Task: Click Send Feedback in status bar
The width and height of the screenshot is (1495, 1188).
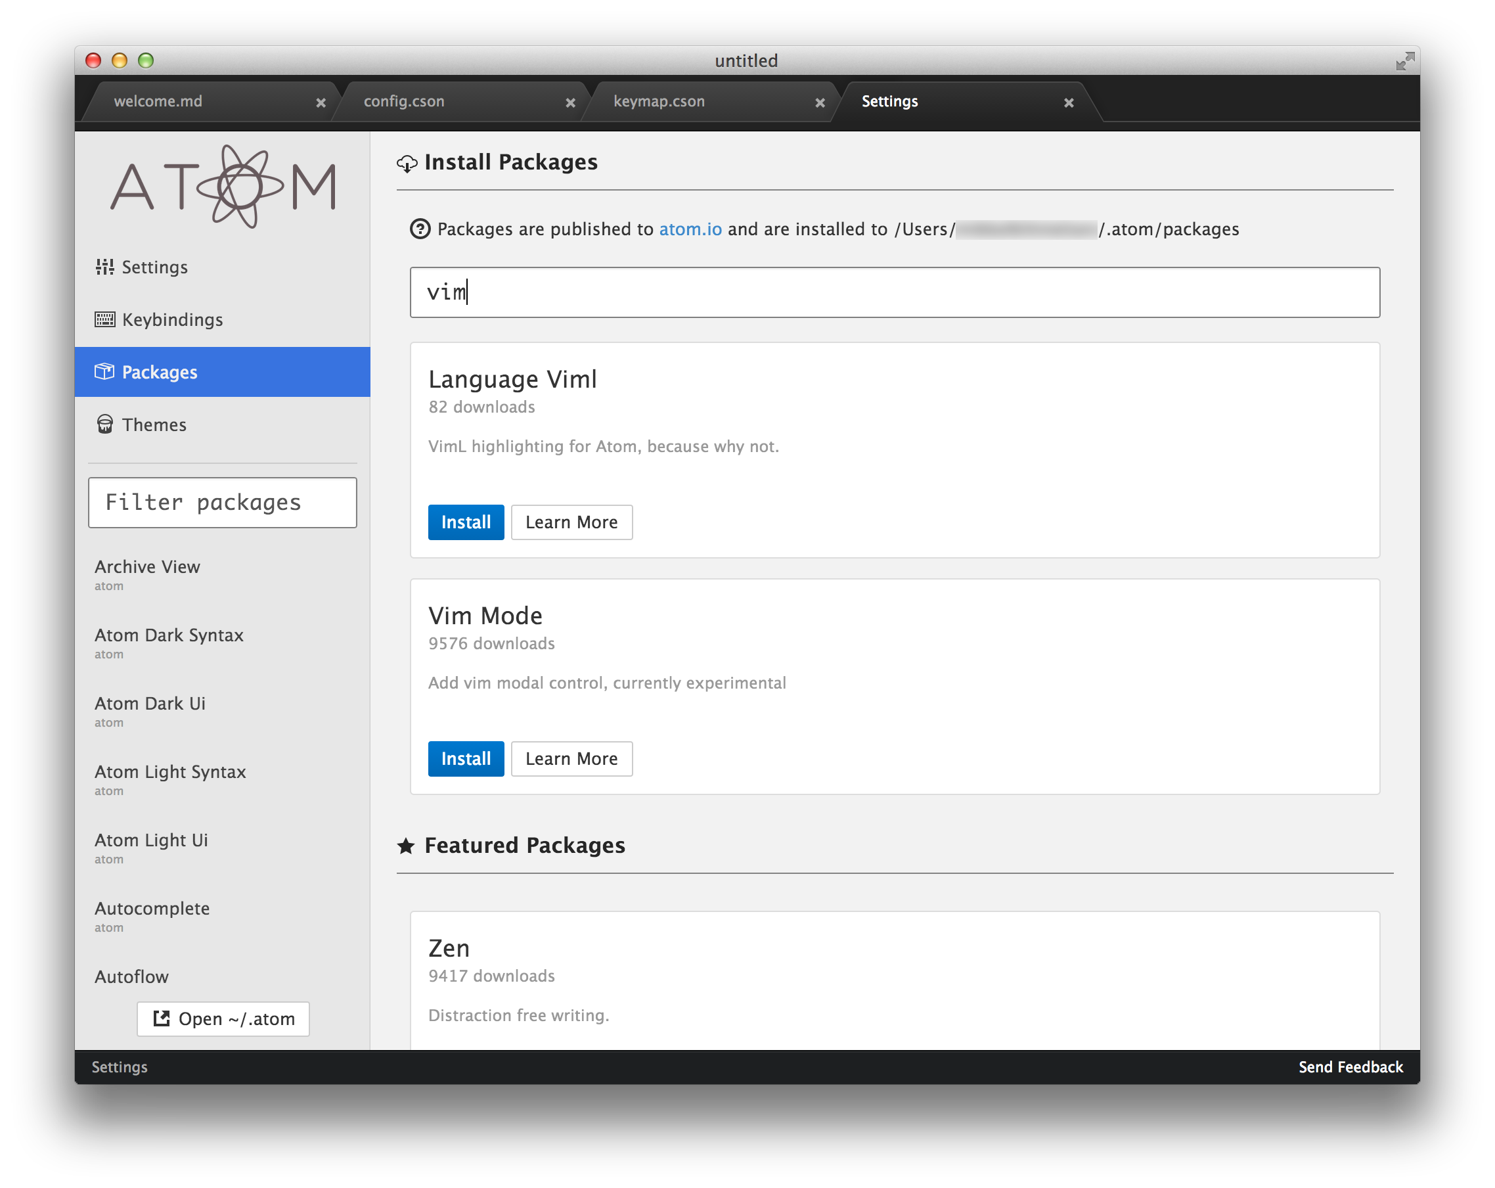Action: (x=1350, y=1066)
